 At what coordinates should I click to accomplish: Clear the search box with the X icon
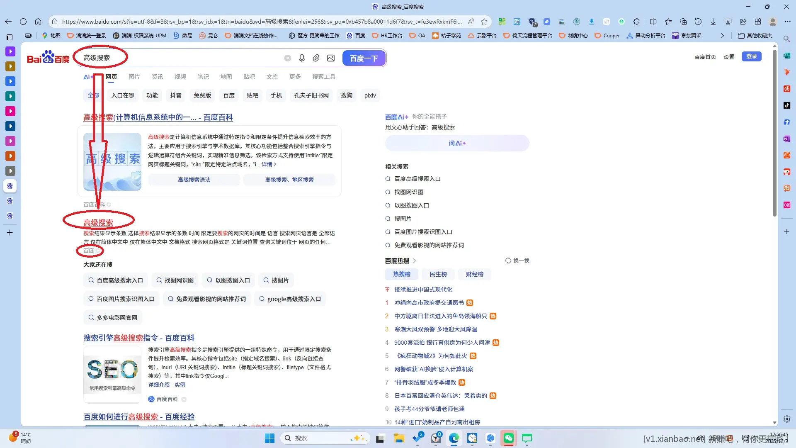tap(288, 58)
